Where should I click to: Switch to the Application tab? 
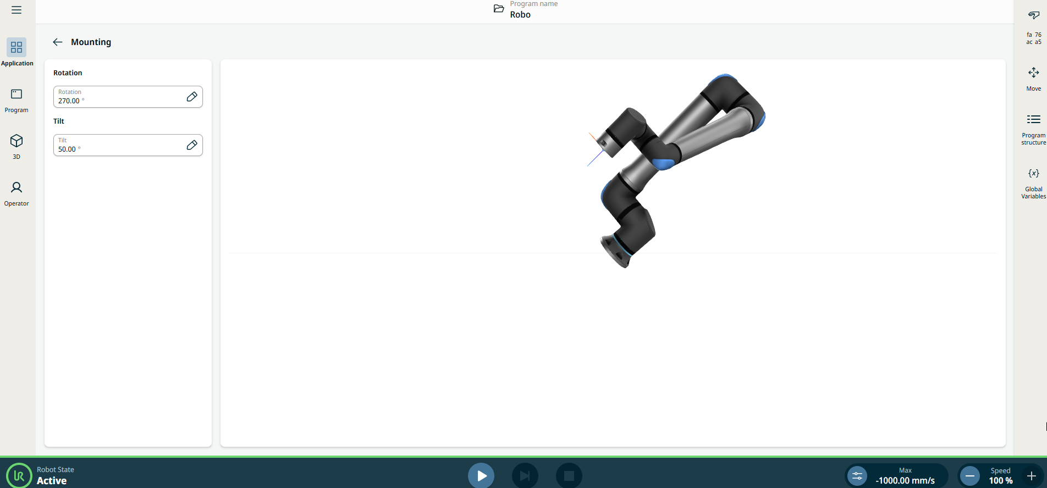tap(16, 53)
